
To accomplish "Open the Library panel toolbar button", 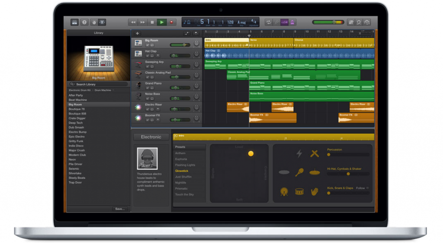I will point(74,22).
